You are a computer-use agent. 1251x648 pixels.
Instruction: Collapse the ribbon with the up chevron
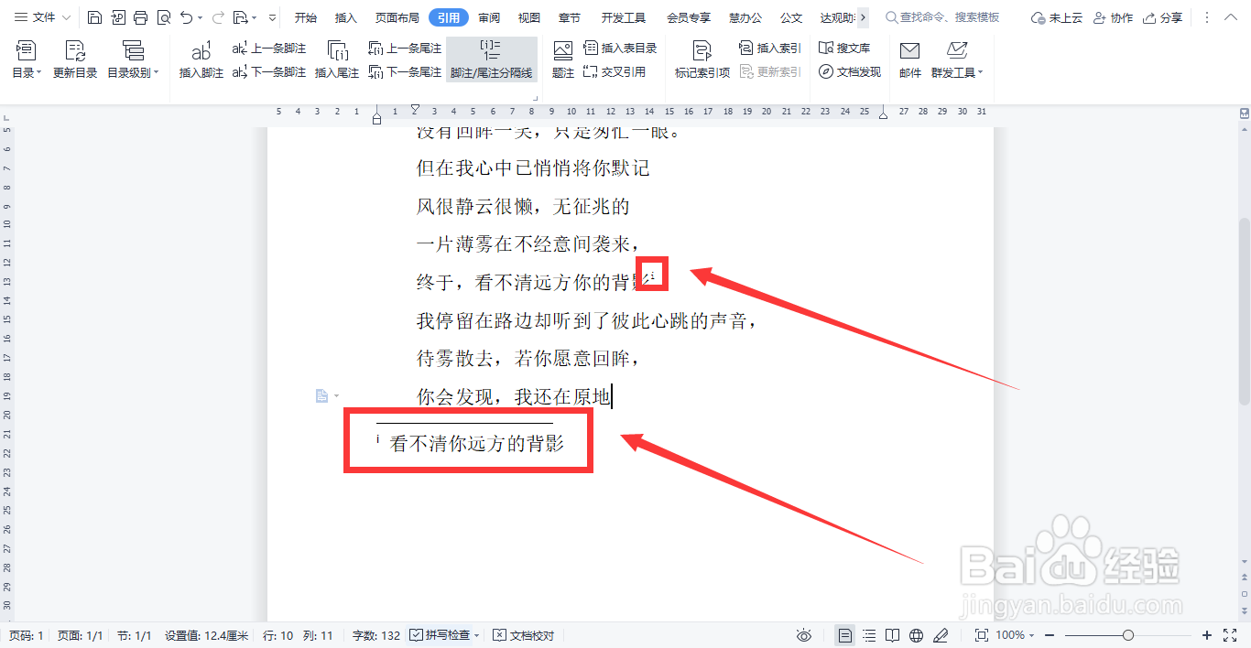click(x=1232, y=17)
